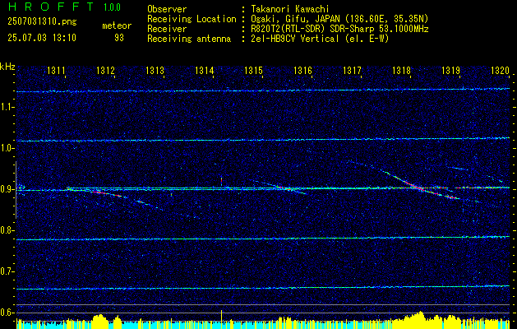Click the 0.7 kHz axis label
517x329 pixels.
pyautogui.click(x=6, y=271)
